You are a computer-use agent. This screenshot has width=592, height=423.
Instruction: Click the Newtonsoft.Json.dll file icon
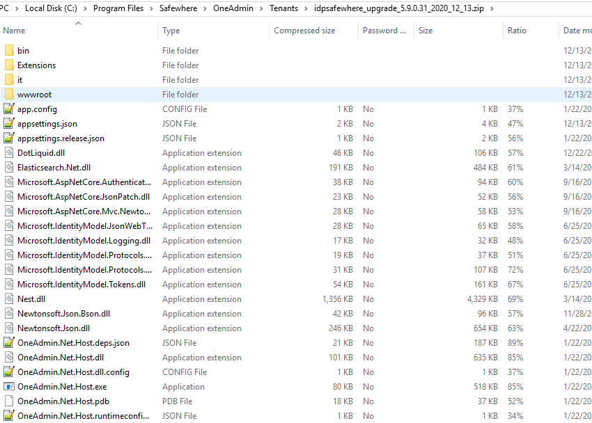[9, 328]
